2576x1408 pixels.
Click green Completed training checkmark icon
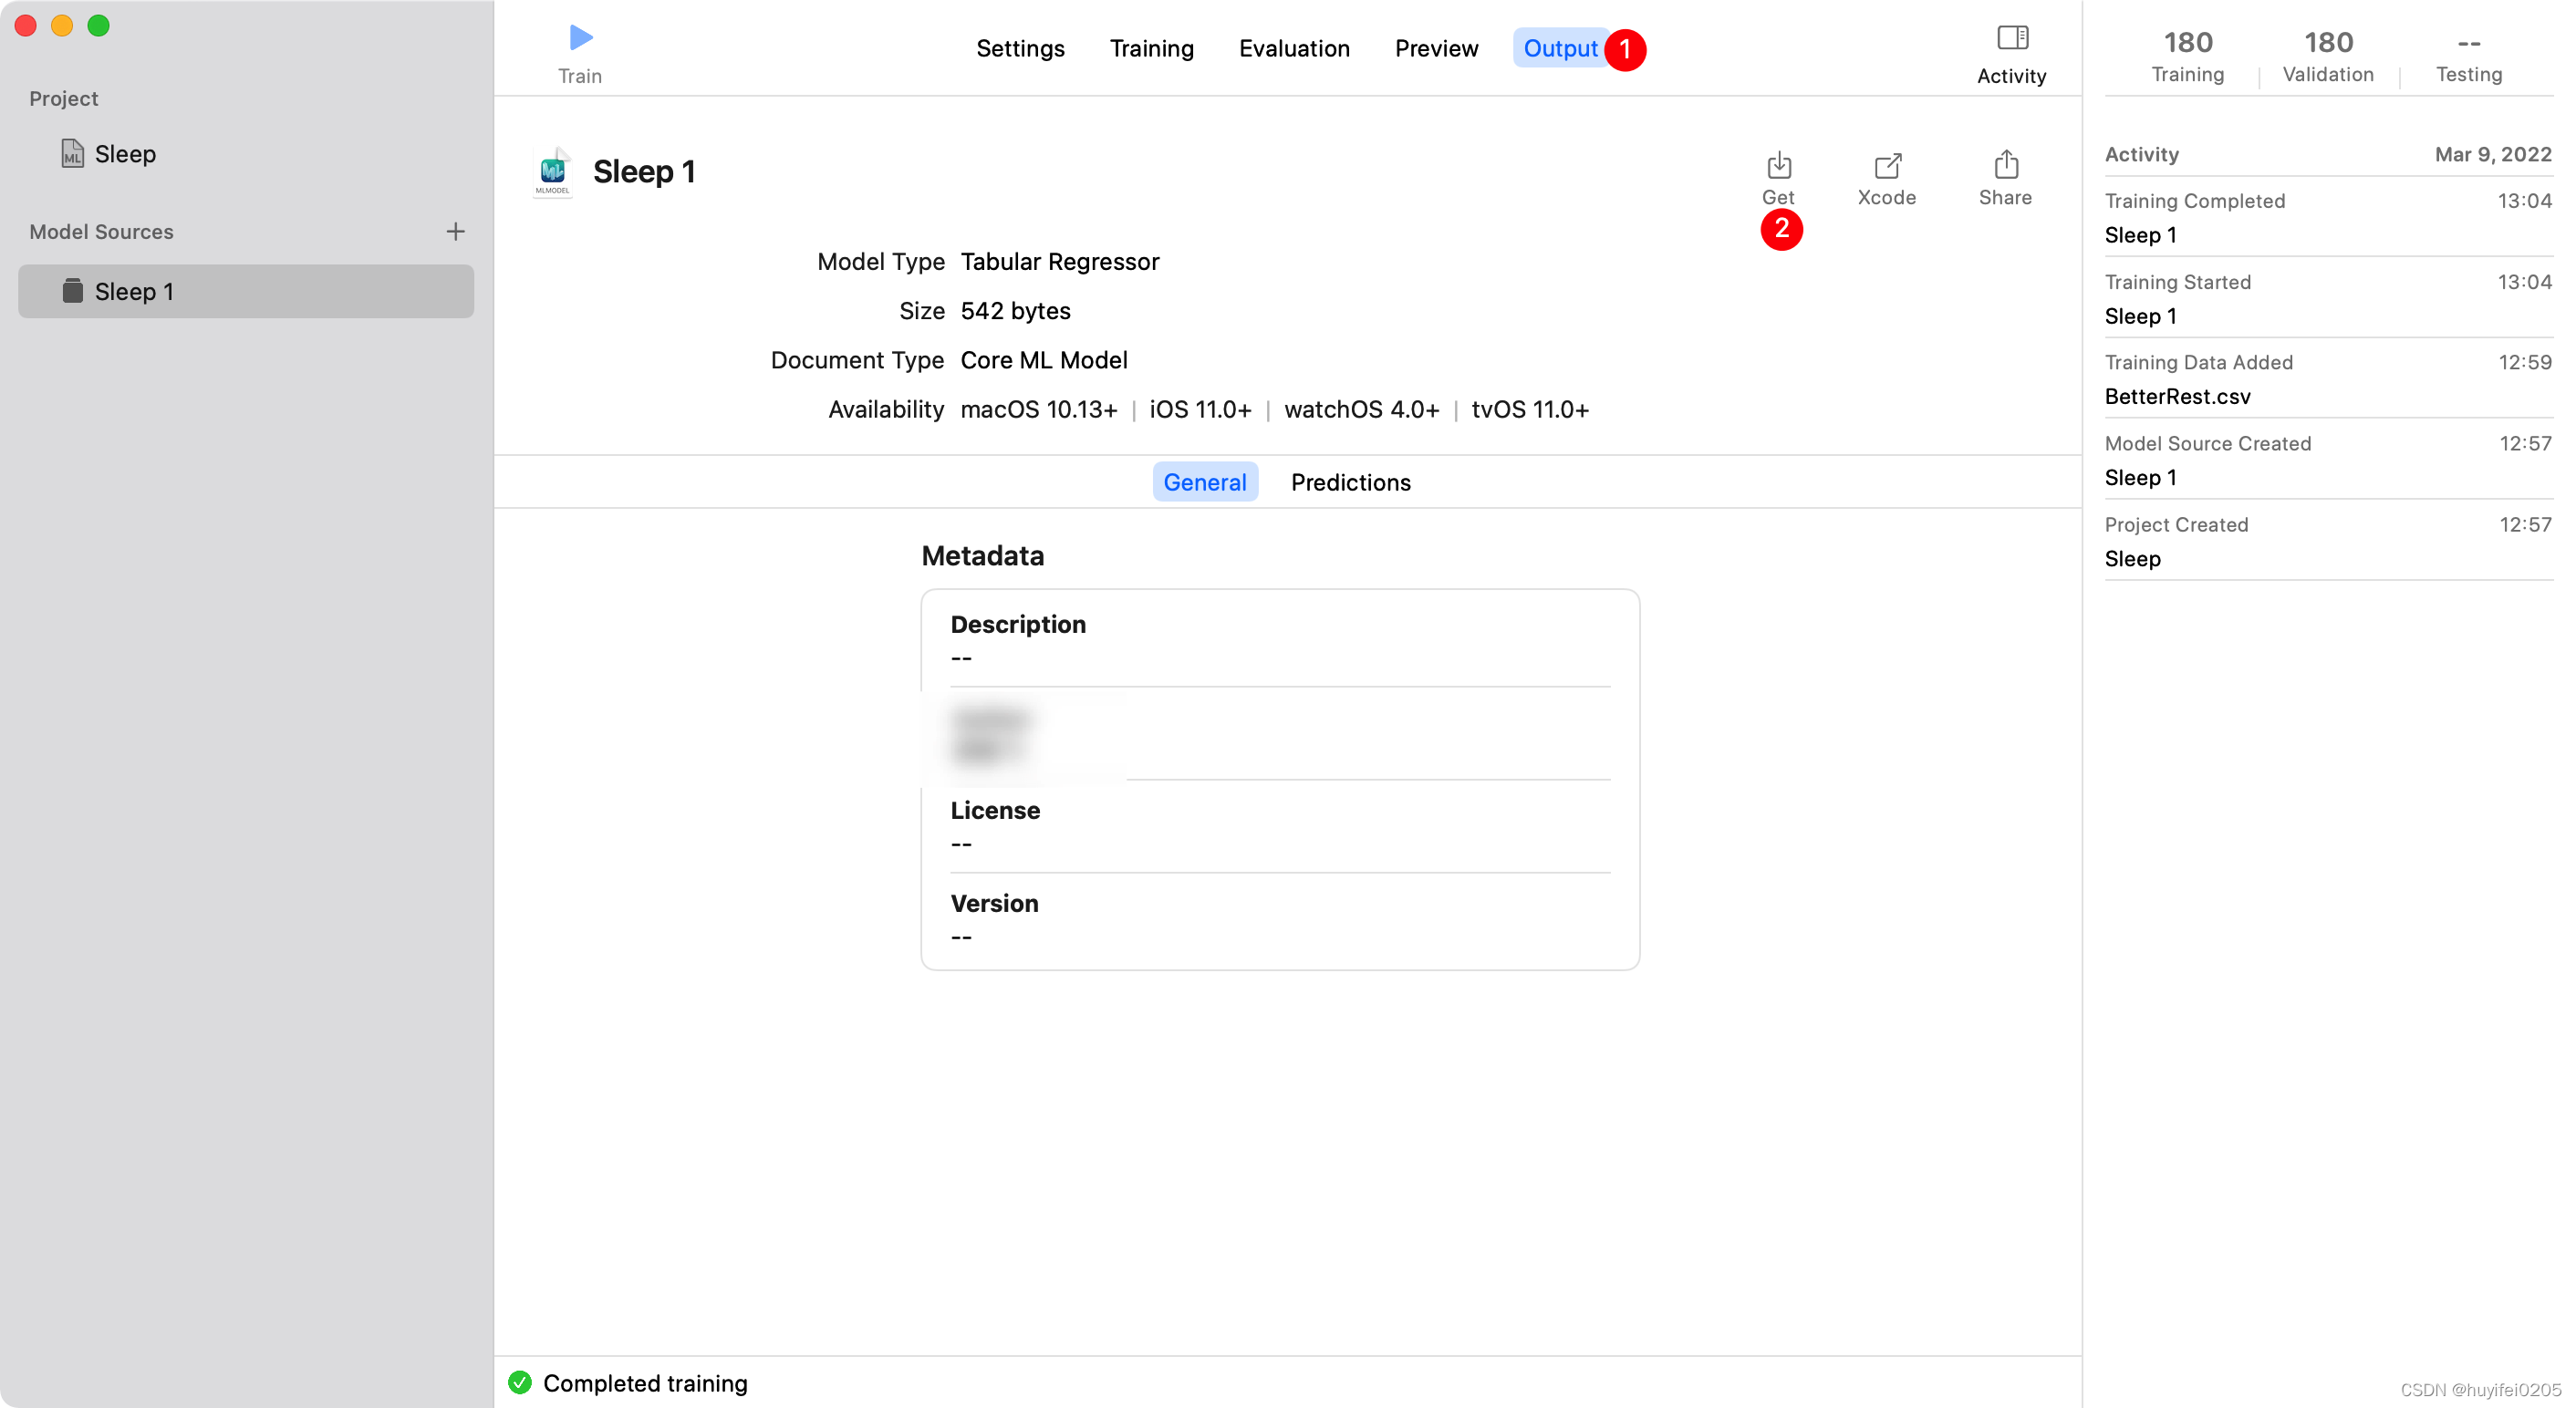tap(520, 1383)
